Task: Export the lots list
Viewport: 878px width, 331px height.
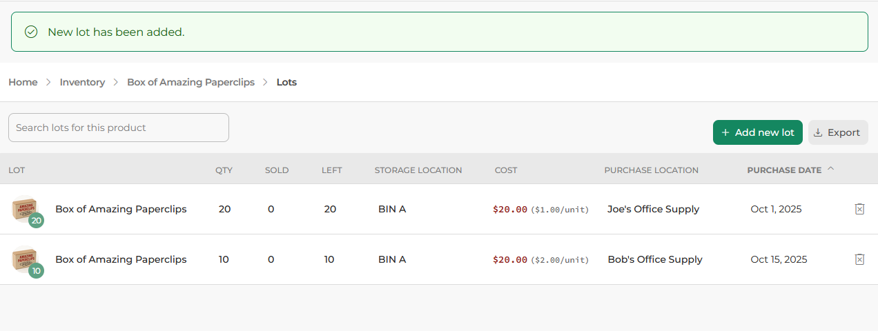Action: pos(837,132)
